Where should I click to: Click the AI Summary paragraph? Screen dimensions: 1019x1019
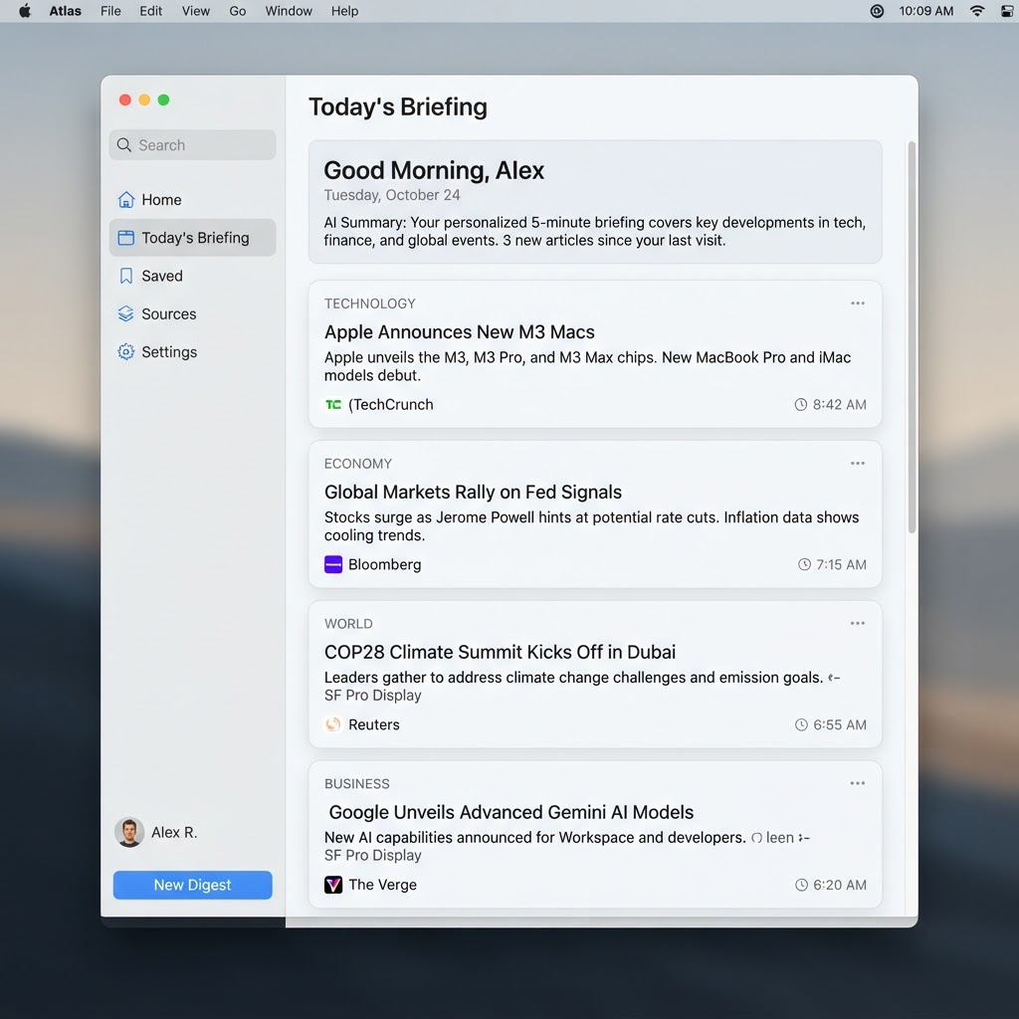tap(595, 231)
